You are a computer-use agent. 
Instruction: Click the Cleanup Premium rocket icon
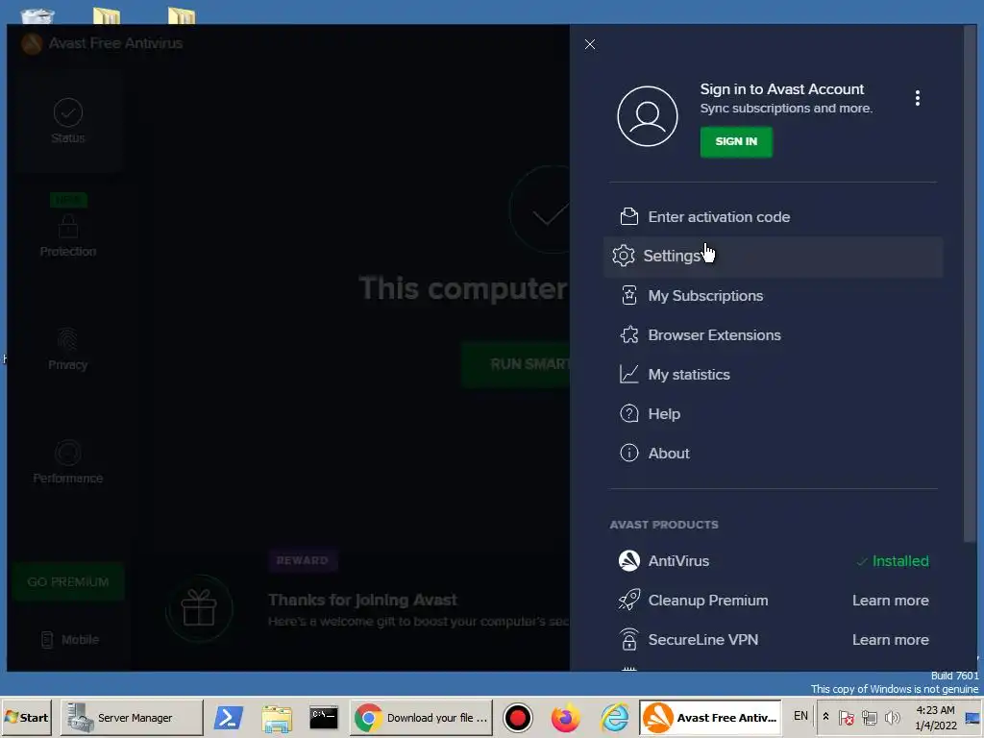coord(628,600)
